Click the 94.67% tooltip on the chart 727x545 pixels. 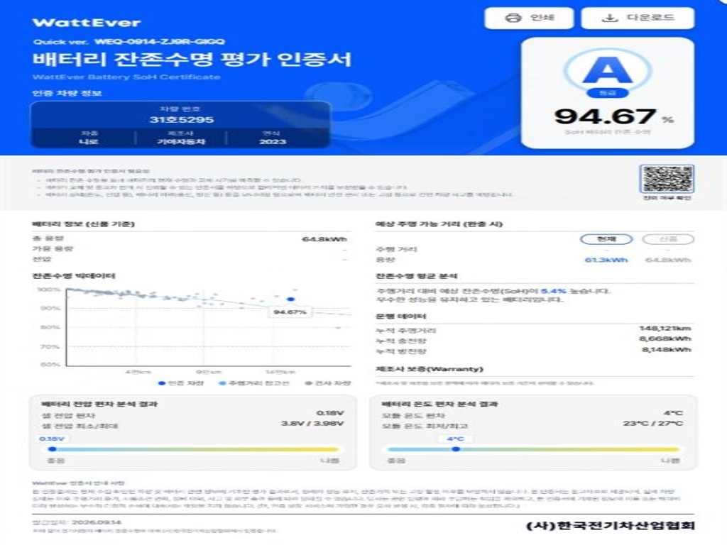click(x=290, y=312)
